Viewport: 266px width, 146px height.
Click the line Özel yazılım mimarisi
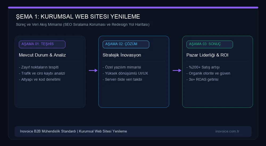pyautogui.click(x=122, y=67)
